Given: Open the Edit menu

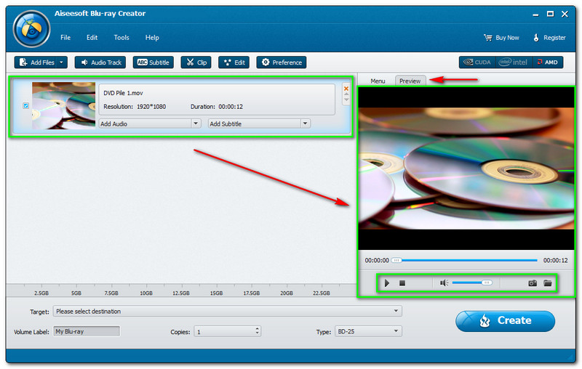Looking at the screenshot, I should (x=92, y=38).
